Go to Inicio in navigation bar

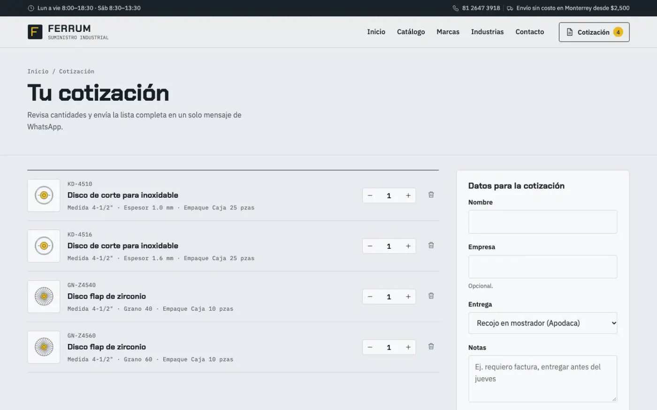click(376, 32)
